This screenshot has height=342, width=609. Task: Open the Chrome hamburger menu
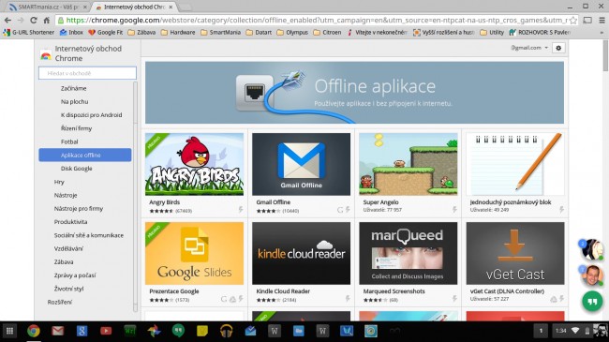click(x=602, y=20)
